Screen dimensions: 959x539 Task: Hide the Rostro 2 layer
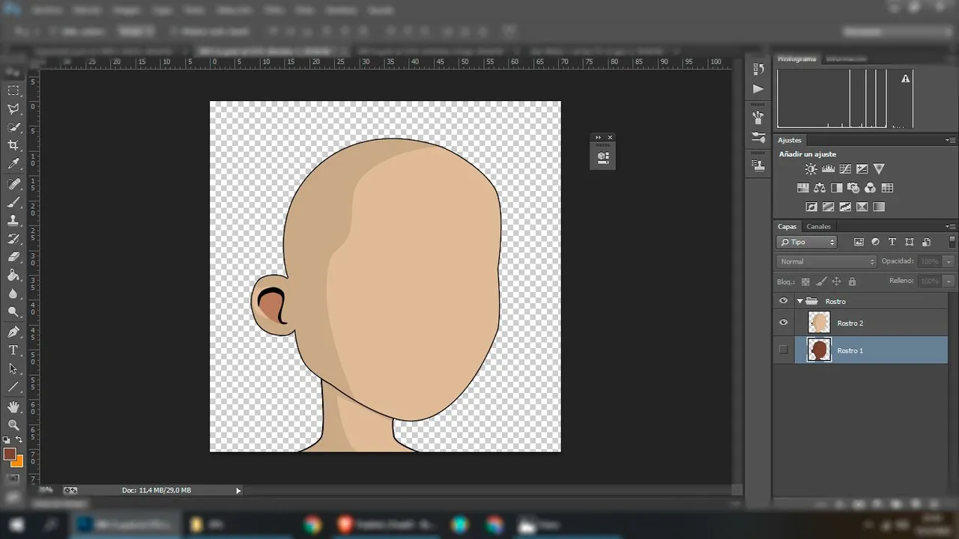784,323
